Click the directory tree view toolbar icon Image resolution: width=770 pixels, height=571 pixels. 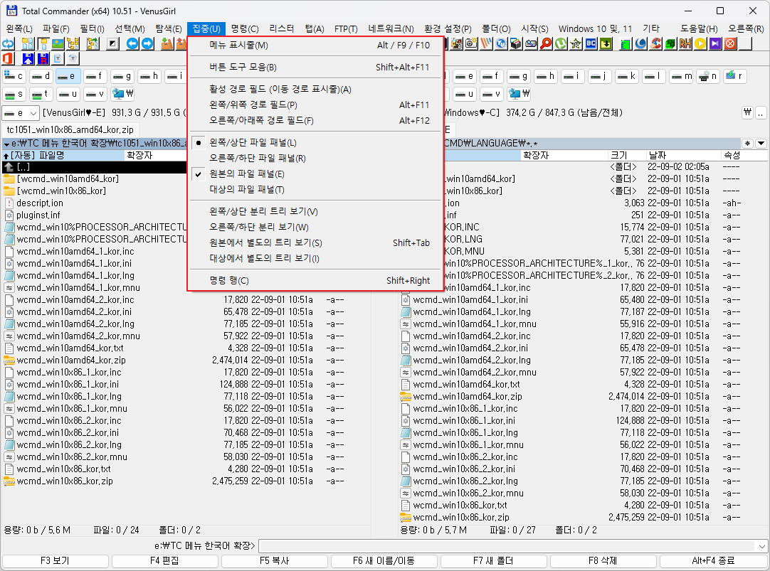tap(73, 44)
